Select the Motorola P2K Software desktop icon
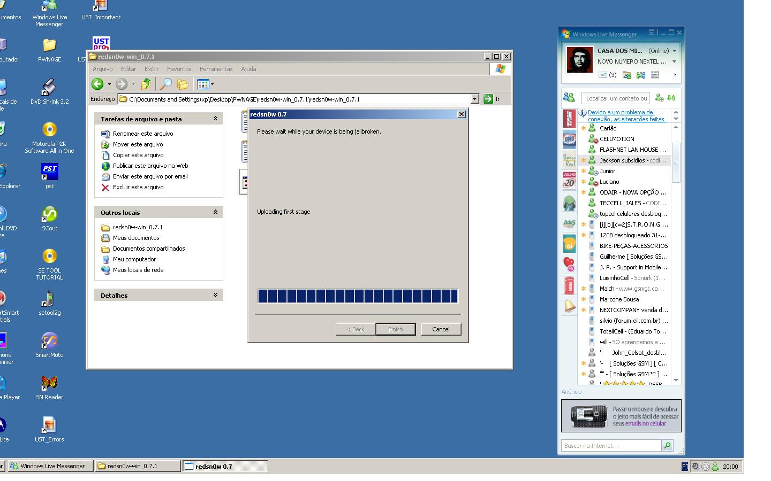The height and width of the screenshot is (481, 771). [49, 137]
